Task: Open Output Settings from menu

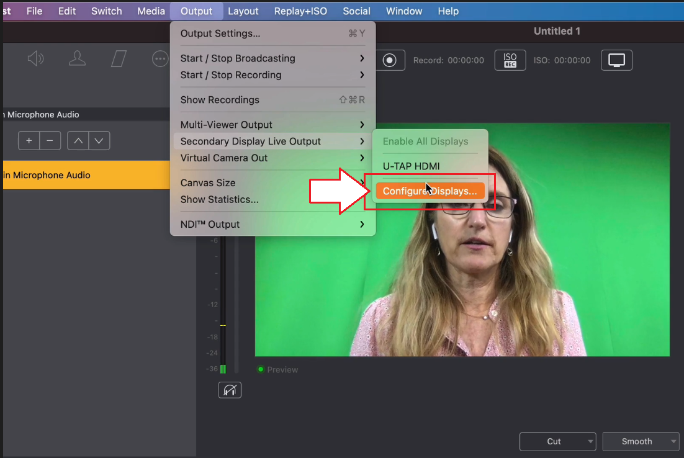Action: pyautogui.click(x=220, y=34)
